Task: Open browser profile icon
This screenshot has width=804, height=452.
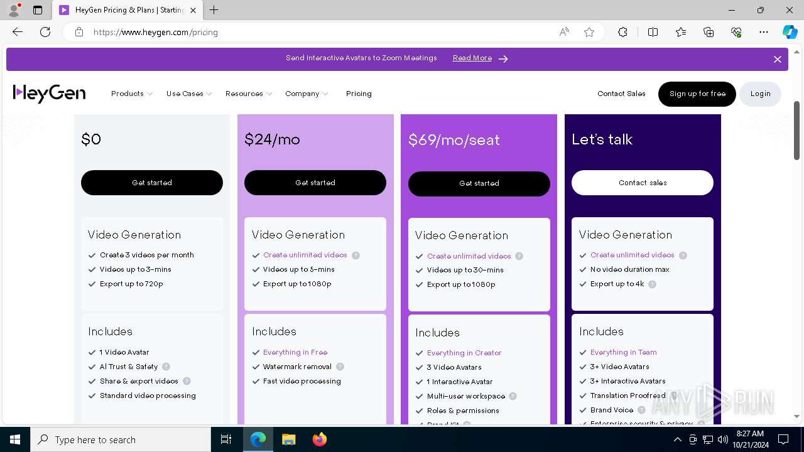Action: point(14,10)
